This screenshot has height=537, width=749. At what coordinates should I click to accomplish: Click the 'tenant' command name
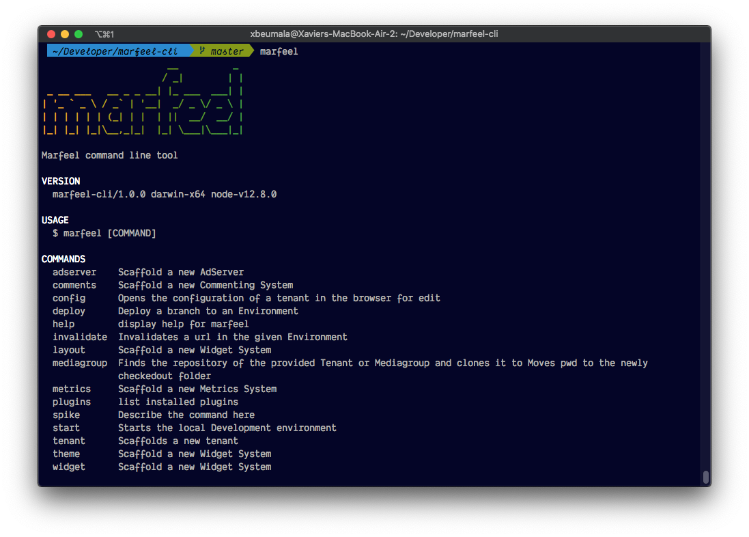click(69, 441)
